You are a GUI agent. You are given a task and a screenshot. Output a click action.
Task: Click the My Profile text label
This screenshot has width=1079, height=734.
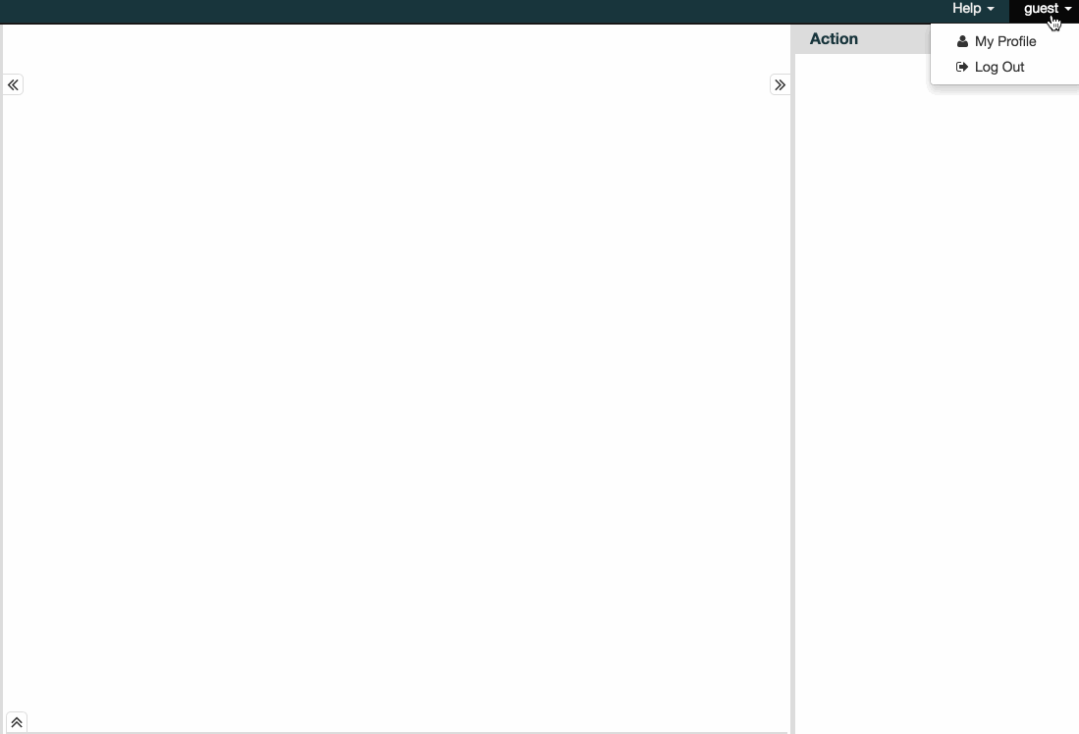pos(1005,41)
